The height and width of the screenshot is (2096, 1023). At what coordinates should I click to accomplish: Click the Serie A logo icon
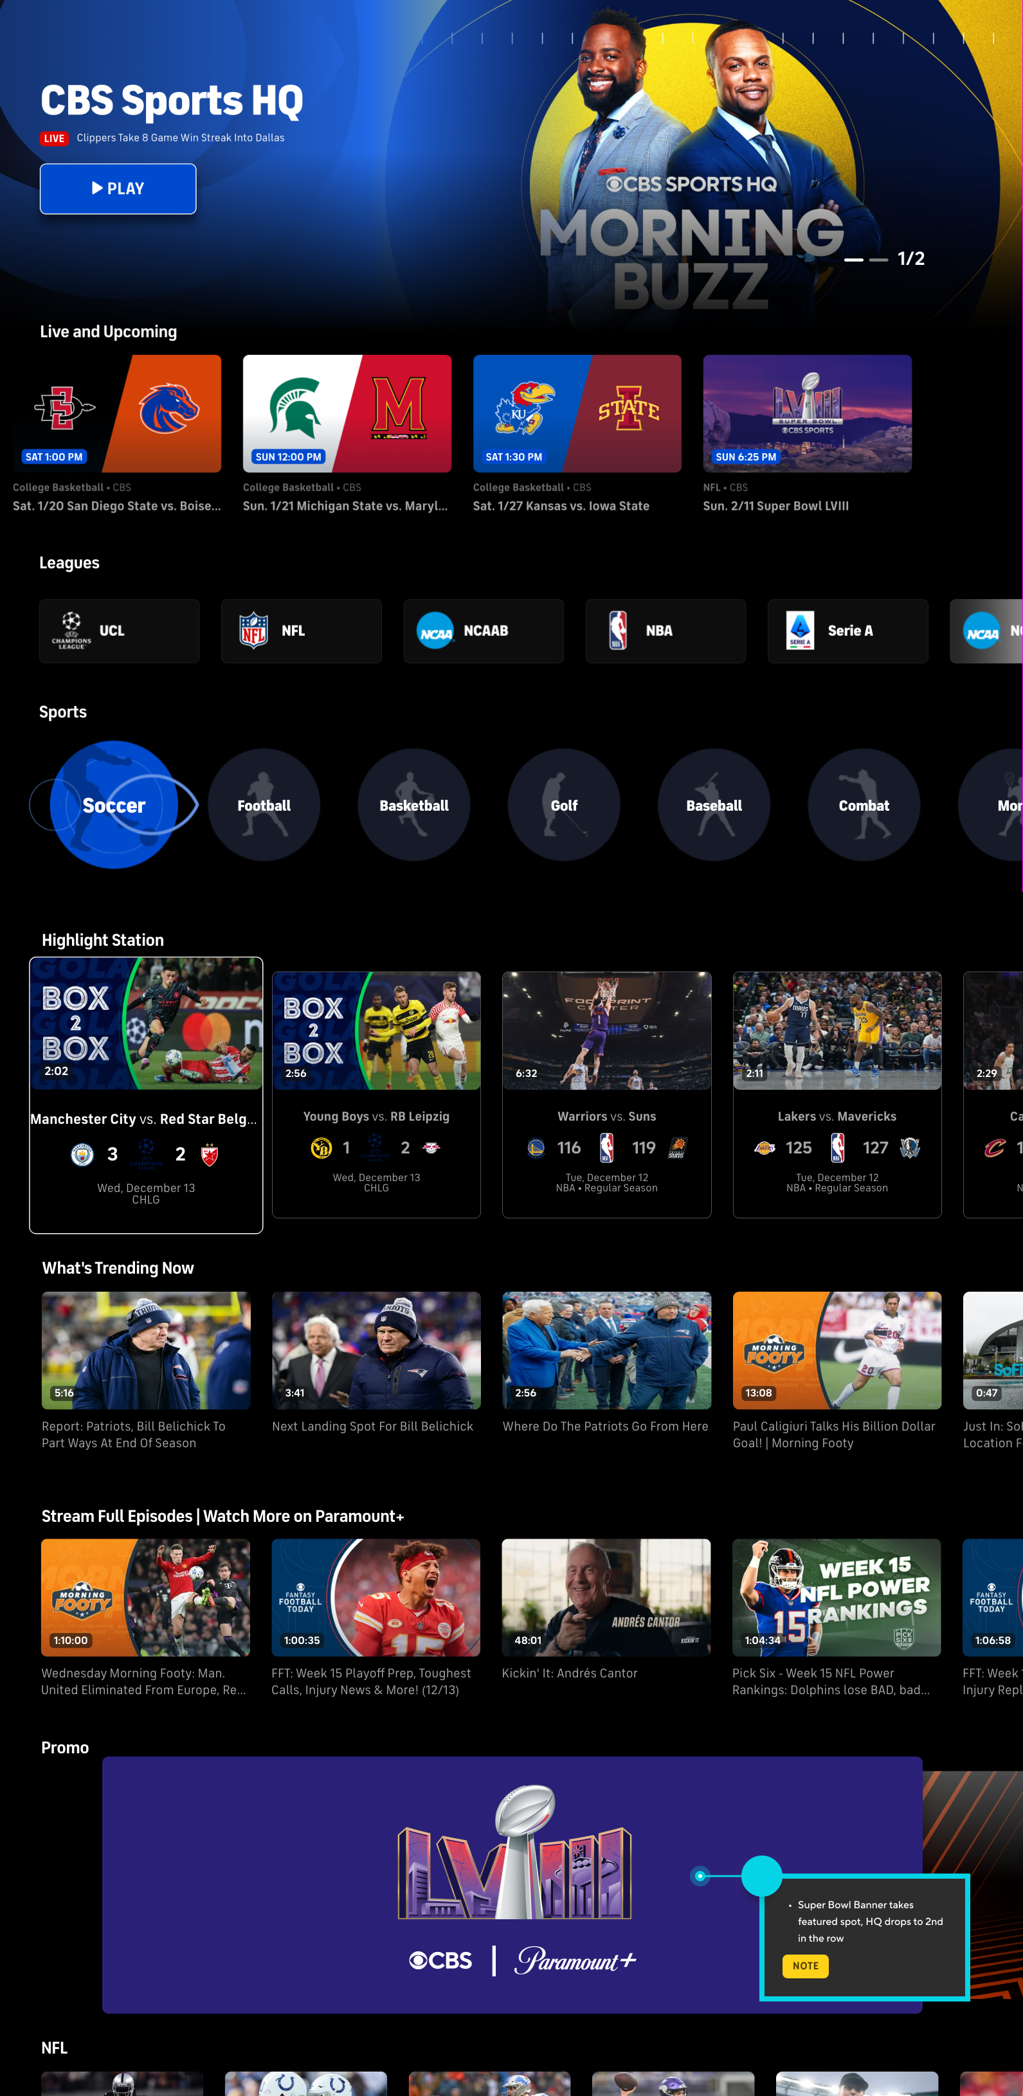tap(800, 631)
